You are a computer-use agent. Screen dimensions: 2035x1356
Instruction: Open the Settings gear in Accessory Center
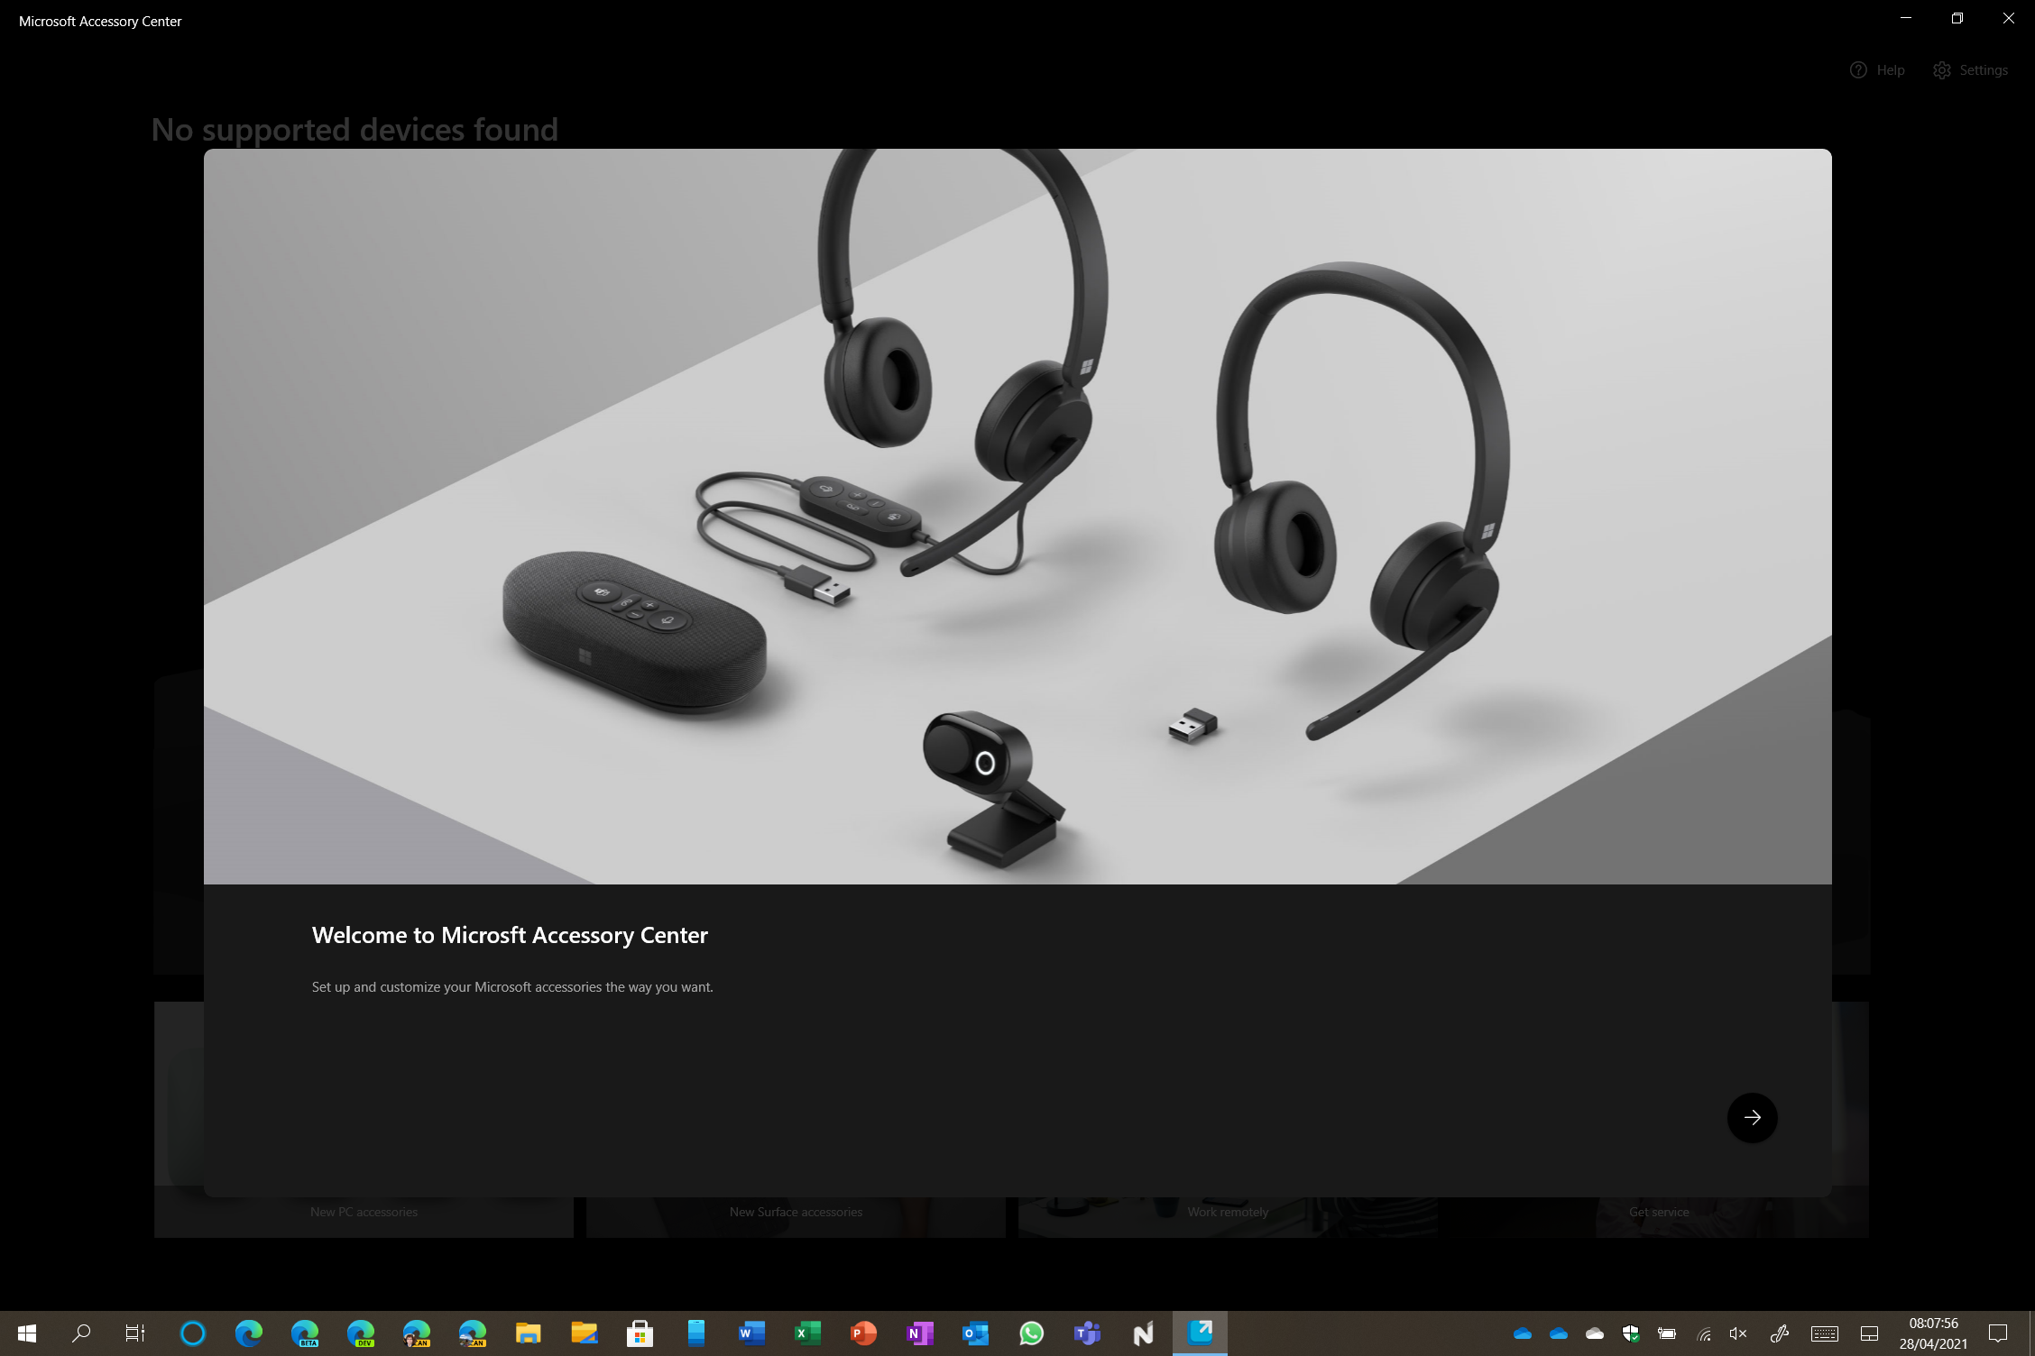(1971, 70)
